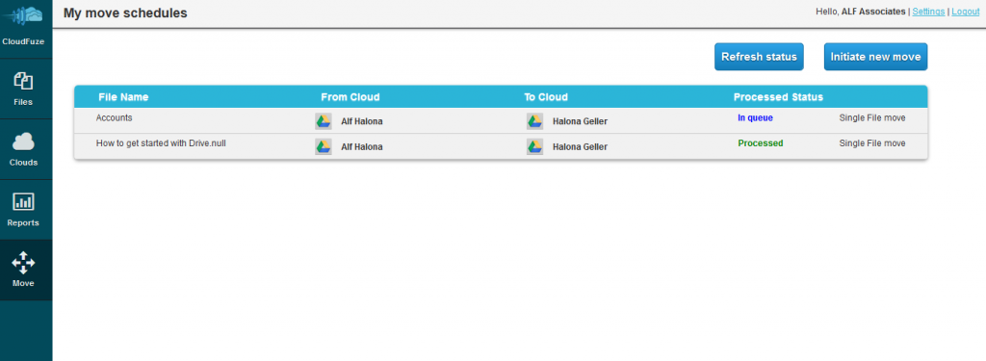Click the 'In queue' status
This screenshot has height=361, width=986.
tap(755, 117)
